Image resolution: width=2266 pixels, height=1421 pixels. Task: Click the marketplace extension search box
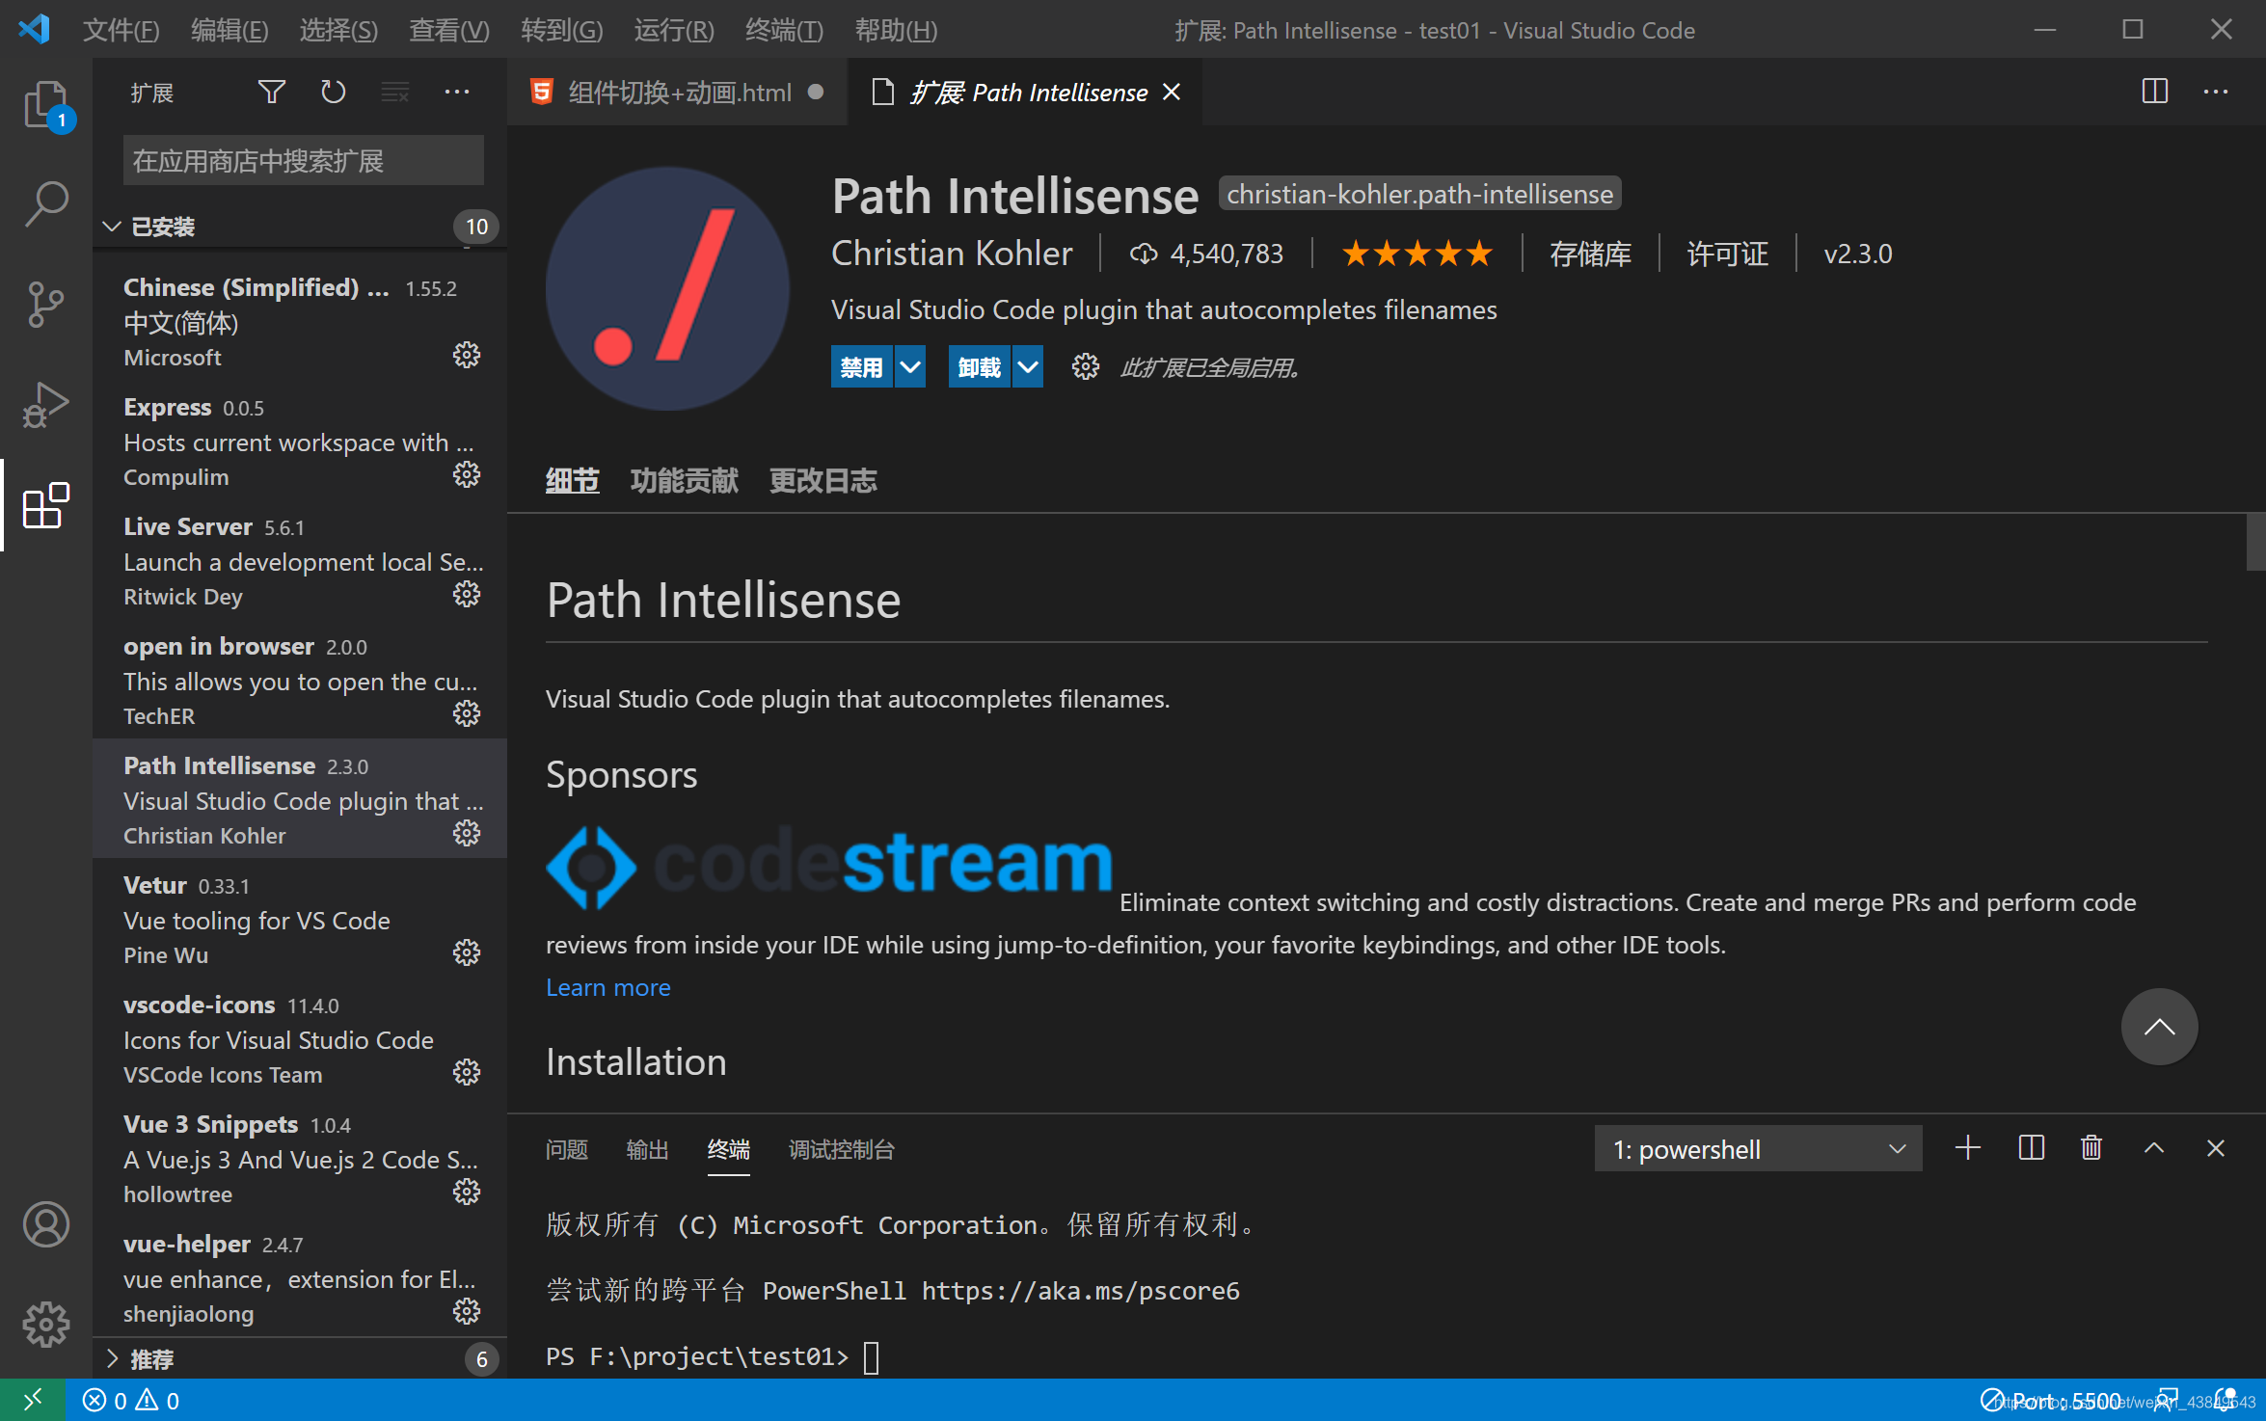tap(303, 160)
